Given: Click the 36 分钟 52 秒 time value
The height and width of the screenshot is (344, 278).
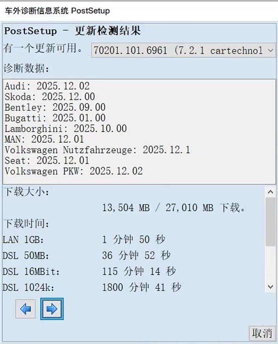Looking at the screenshot, I should 137,255.
